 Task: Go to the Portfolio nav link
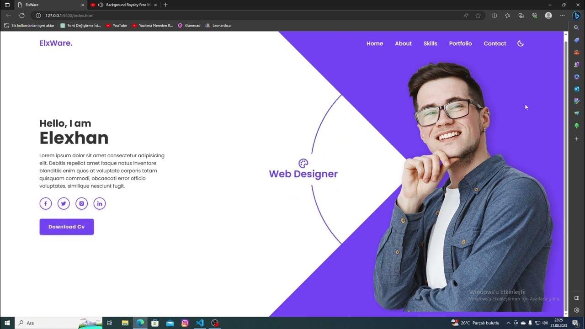pyautogui.click(x=460, y=43)
